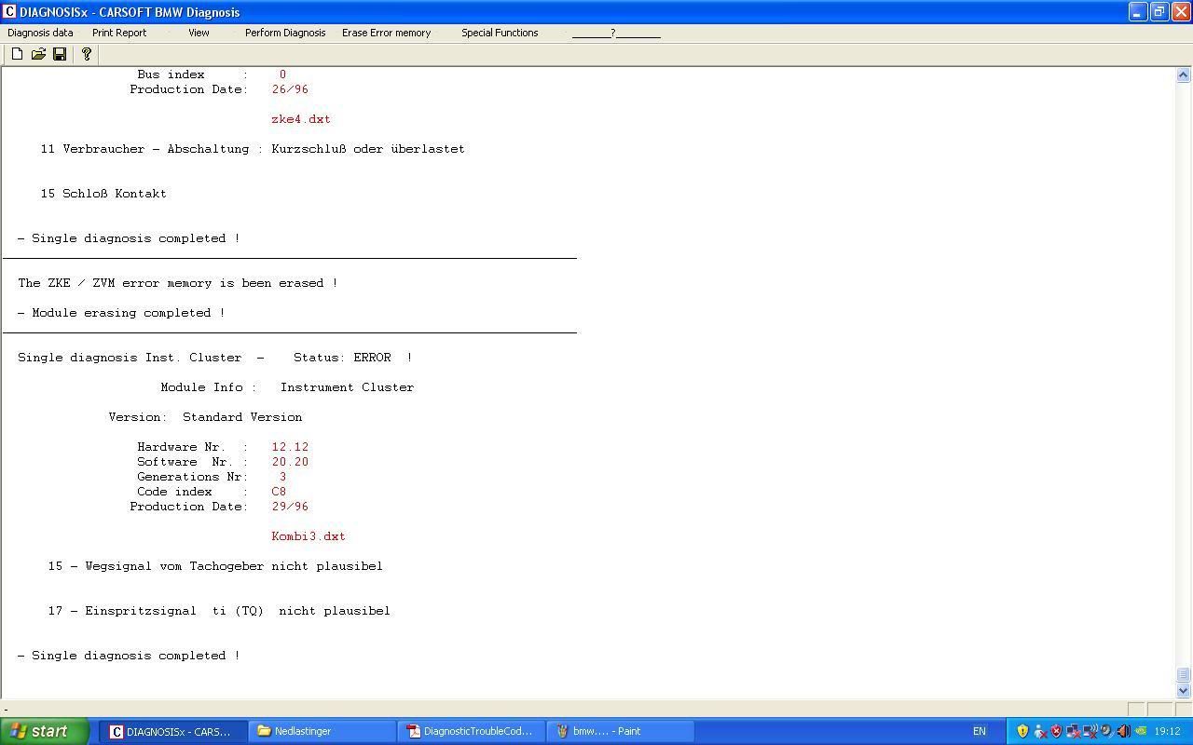Click the zke4.dxt file name text
The image size is (1193, 745).
click(x=301, y=119)
